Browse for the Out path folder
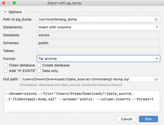This screenshot has height=125, width=164. tap(156, 79)
